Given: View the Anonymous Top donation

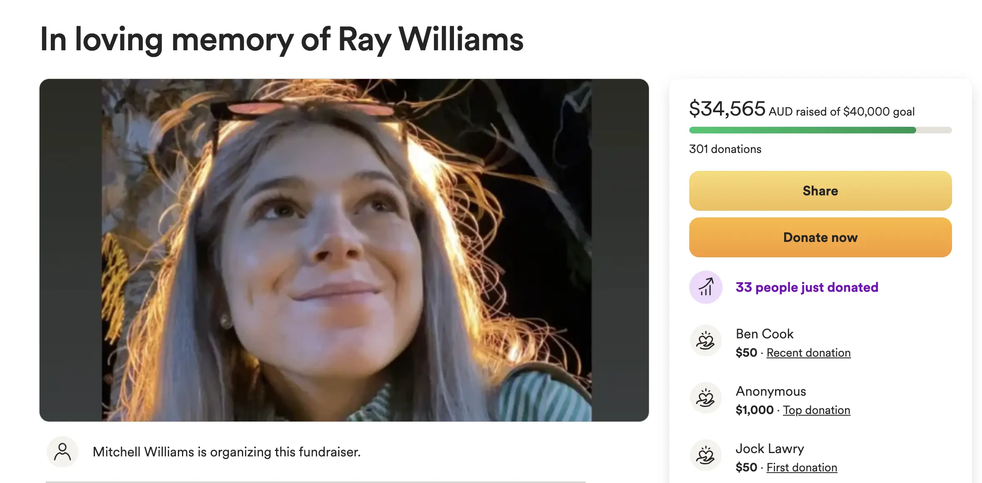Looking at the screenshot, I should (816, 410).
